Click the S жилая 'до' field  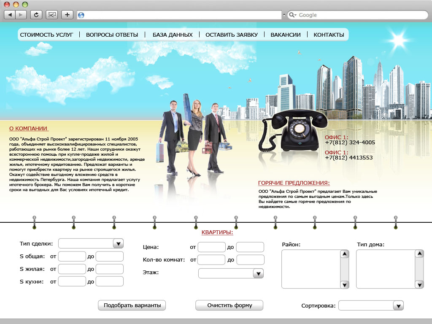(109, 269)
